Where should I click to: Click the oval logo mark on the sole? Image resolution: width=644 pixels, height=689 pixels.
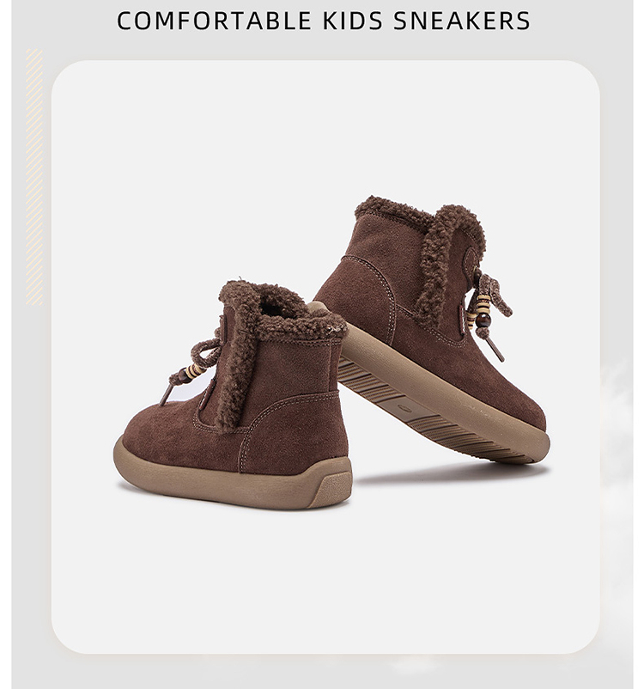(405, 409)
